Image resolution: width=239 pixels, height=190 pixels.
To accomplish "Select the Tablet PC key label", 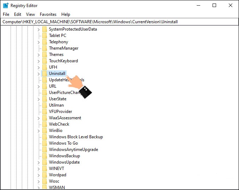I will click(57, 36).
